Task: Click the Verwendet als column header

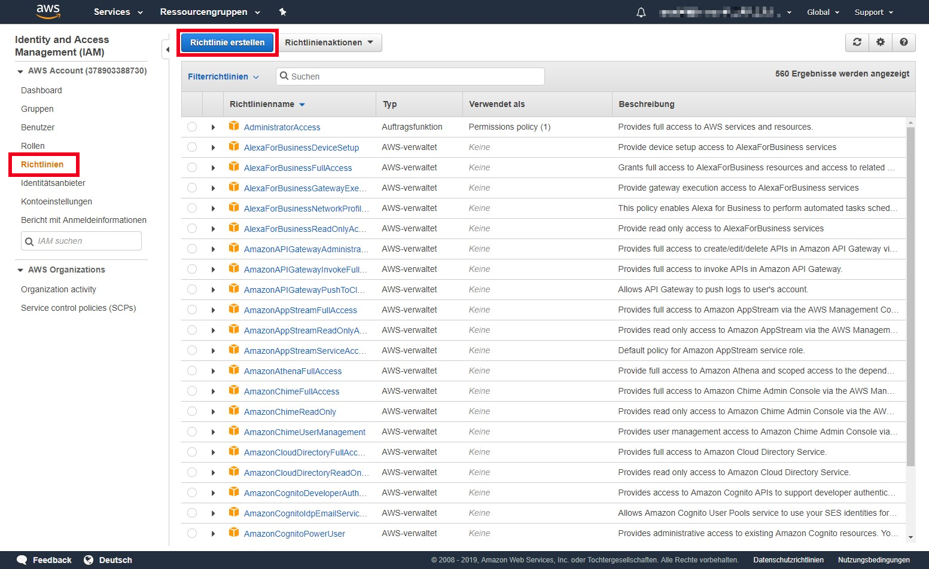Action: pos(497,104)
